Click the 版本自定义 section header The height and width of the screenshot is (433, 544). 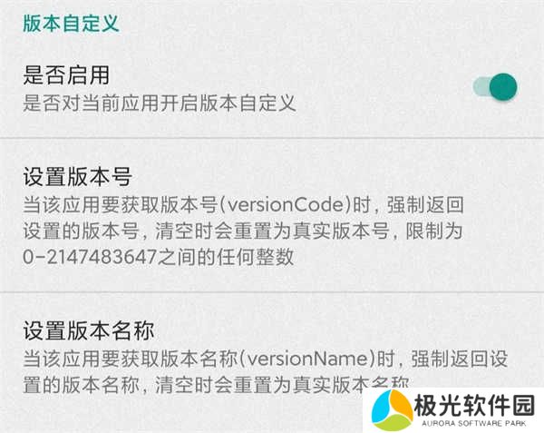tap(71, 24)
